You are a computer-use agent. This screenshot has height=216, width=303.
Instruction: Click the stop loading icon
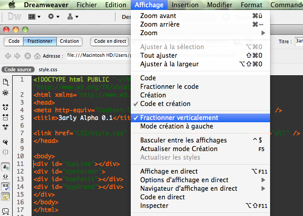(28, 56)
